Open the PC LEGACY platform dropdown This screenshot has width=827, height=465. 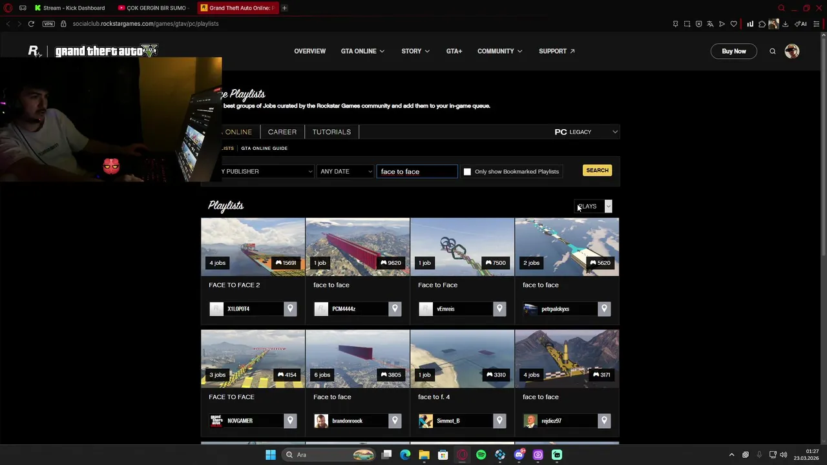(586, 132)
